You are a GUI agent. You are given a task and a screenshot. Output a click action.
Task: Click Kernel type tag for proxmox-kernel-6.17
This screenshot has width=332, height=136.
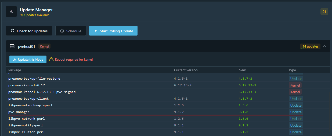point(295,85)
